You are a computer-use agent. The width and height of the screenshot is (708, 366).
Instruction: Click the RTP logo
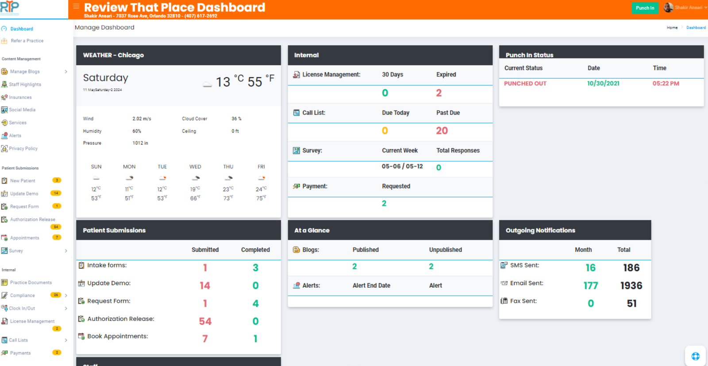(10, 7)
